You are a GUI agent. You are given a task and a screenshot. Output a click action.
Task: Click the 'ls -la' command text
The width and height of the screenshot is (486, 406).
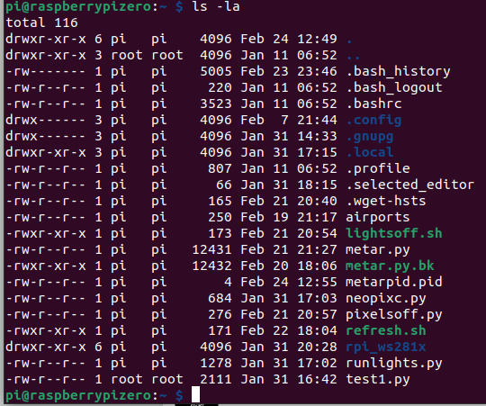point(216,6)
